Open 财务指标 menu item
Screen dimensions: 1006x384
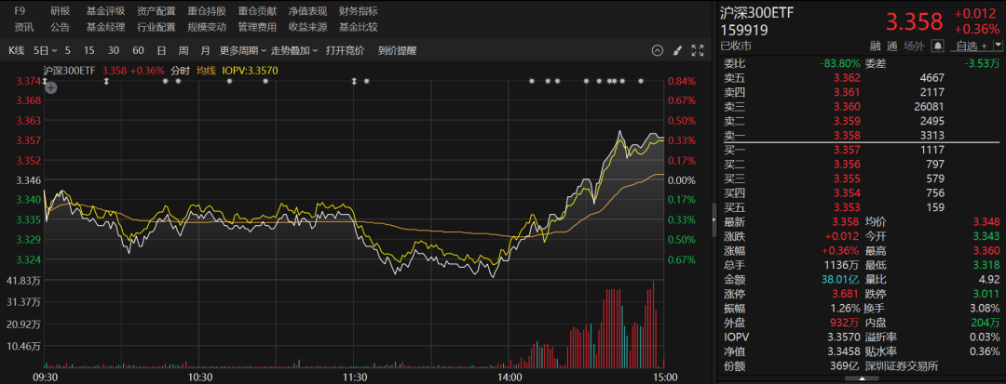(358, 11)
